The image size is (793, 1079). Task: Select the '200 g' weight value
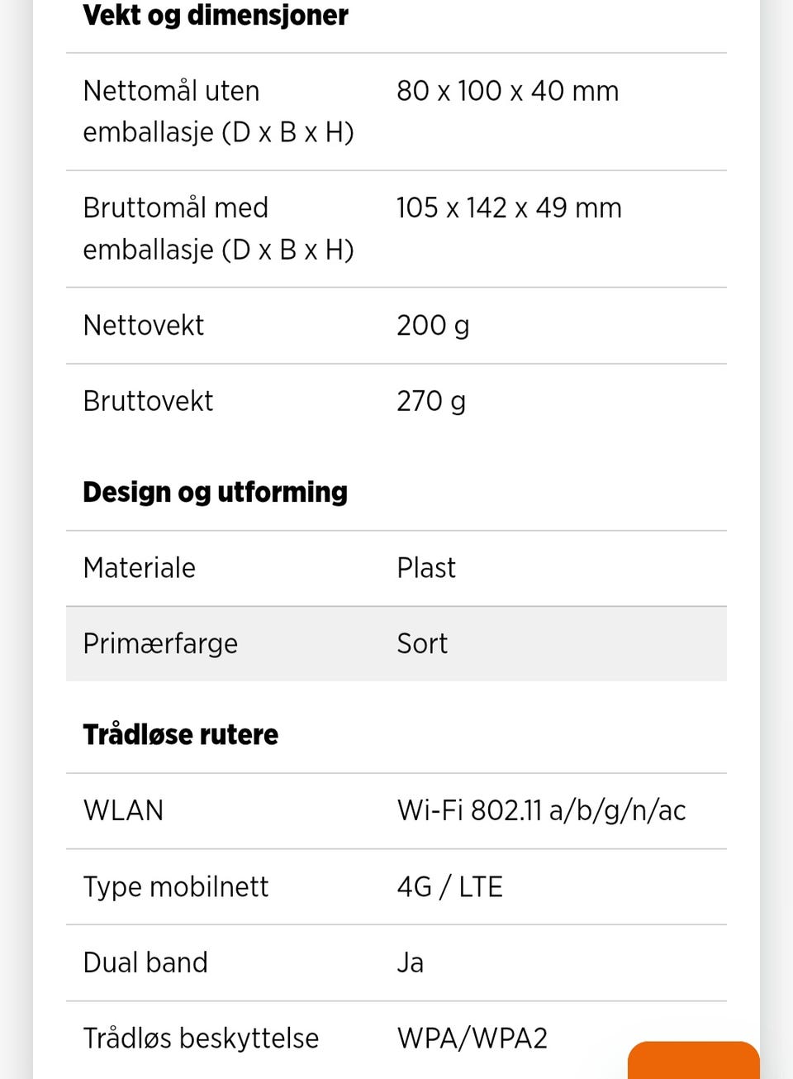coord(433,326)
